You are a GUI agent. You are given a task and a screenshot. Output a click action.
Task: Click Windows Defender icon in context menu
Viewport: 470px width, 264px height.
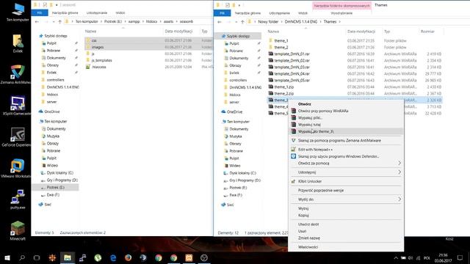click(294, 156)
